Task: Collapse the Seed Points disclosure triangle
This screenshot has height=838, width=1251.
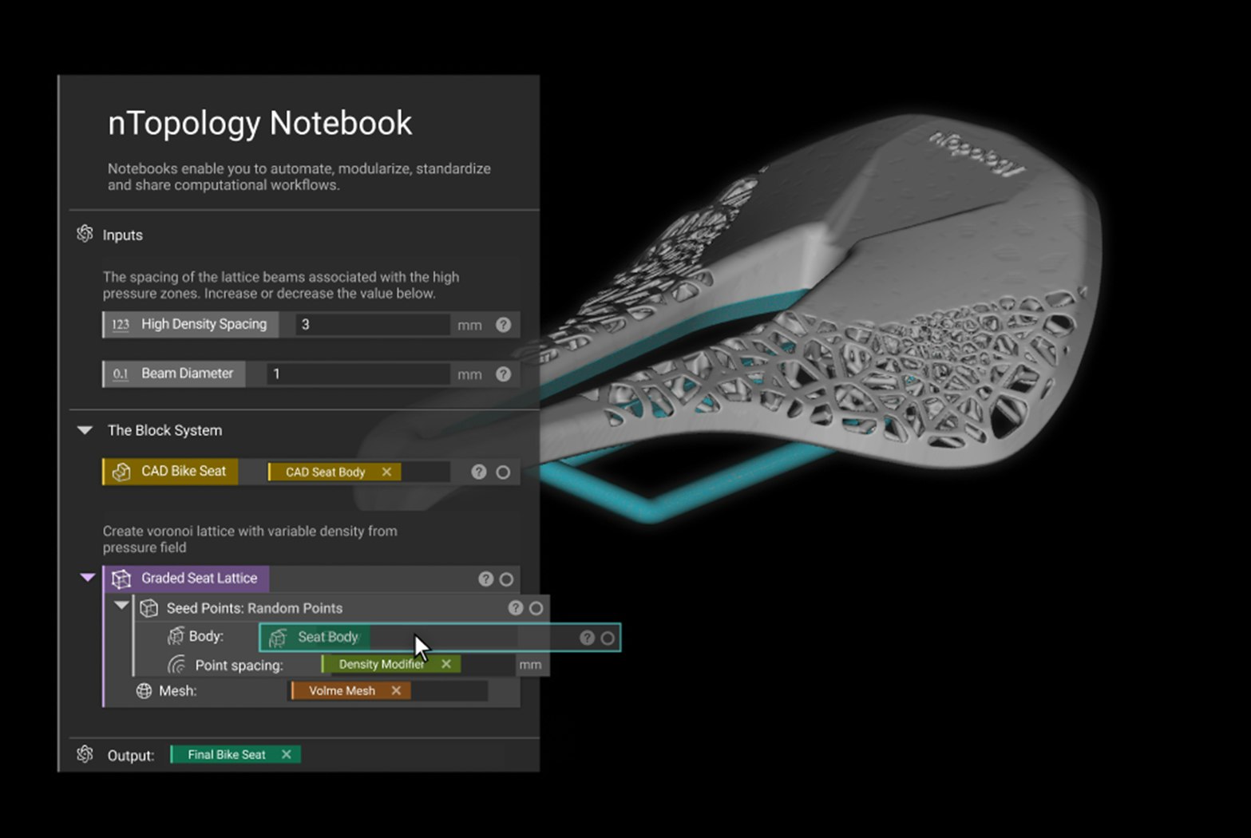Action: coord(121,607)
